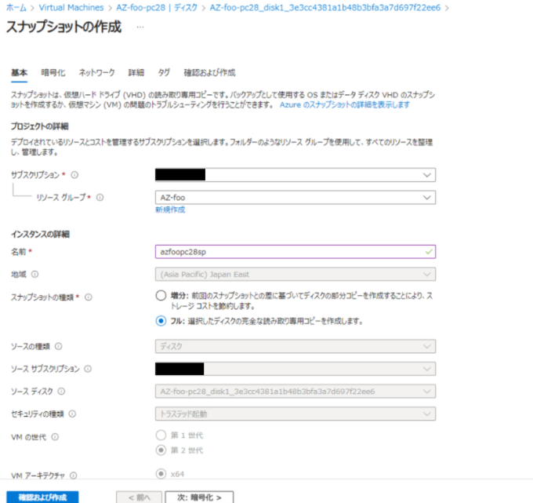Click the 名前 field containing azfoopc28sp
This screenshot has width=533, height=503.
tap(296, 252)
